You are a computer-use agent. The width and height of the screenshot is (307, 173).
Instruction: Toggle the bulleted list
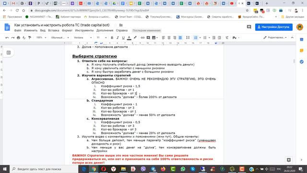tap(205, 37)
